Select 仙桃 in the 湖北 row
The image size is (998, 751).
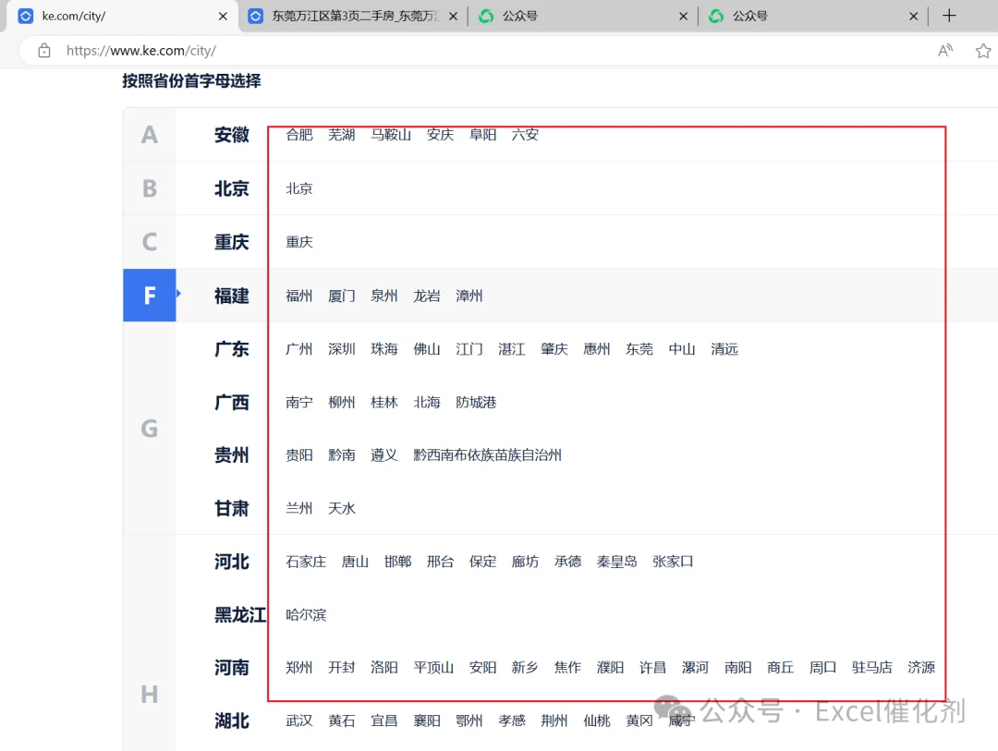point(597,721)
